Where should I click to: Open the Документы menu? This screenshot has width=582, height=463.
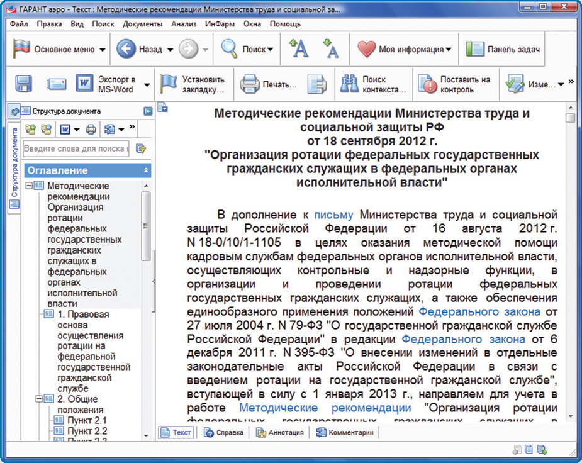(x=143, y=24)
